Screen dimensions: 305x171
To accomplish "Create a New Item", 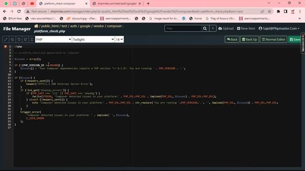I will click(246, 28).
